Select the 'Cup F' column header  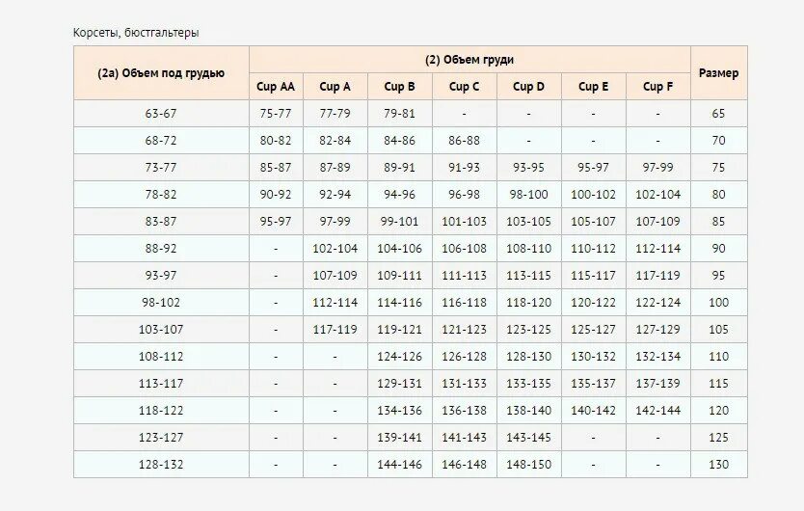[x=657, y=86]
